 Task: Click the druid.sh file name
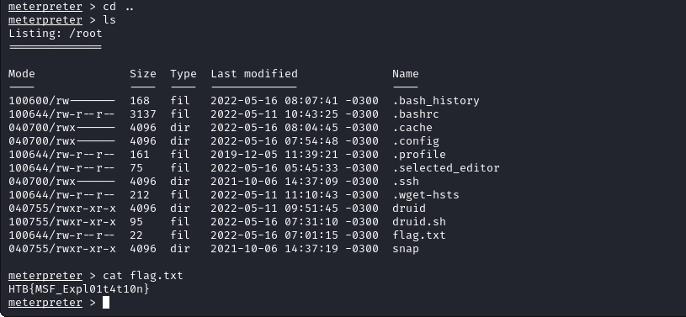point(419,222)
